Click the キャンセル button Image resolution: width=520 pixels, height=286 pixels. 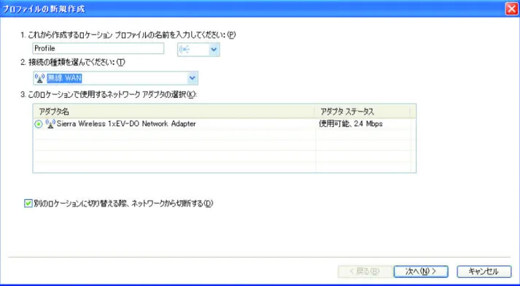pos(484,271)
